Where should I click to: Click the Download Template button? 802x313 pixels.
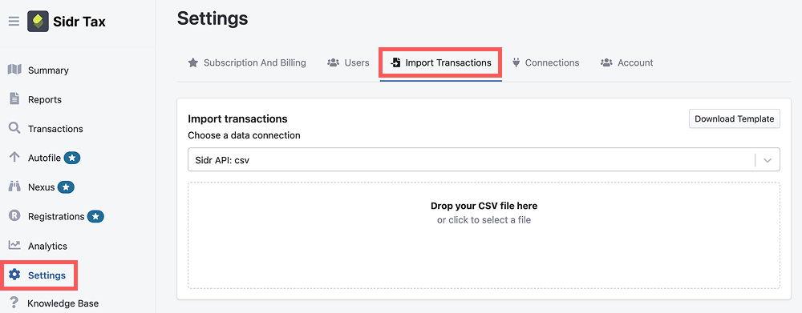pyautogui.click(x=734, y=118)
